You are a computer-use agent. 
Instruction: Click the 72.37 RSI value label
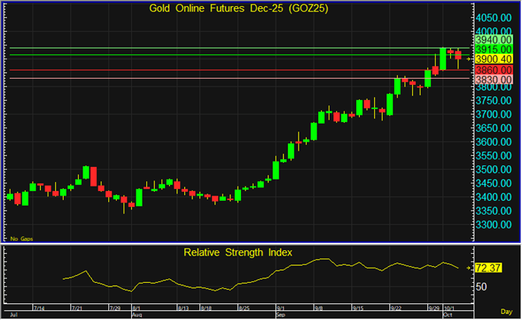click(489, 268)
